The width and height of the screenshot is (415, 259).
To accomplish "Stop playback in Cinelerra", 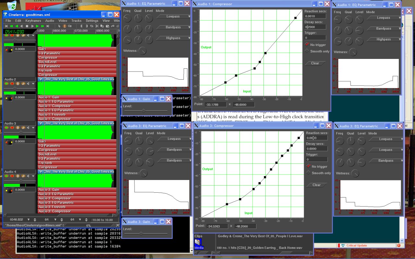I will [x=27, y=26].
